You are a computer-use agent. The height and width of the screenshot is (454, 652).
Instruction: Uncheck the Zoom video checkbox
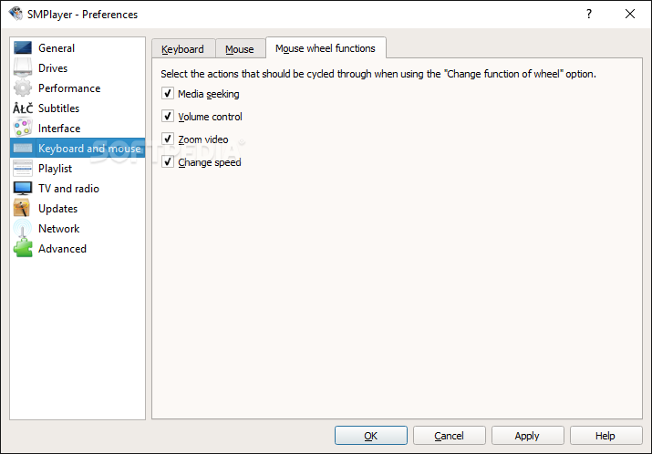click(168, 139)
